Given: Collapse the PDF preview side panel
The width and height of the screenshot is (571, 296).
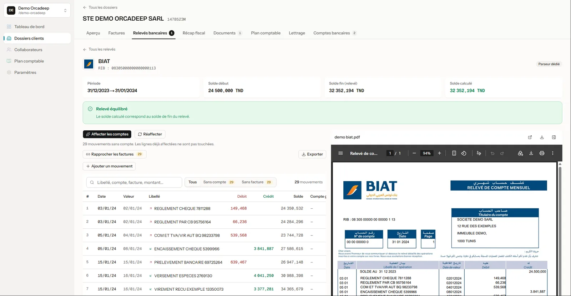Looking at the screenshot, I should pyautogui.click(x=554, y=137).
